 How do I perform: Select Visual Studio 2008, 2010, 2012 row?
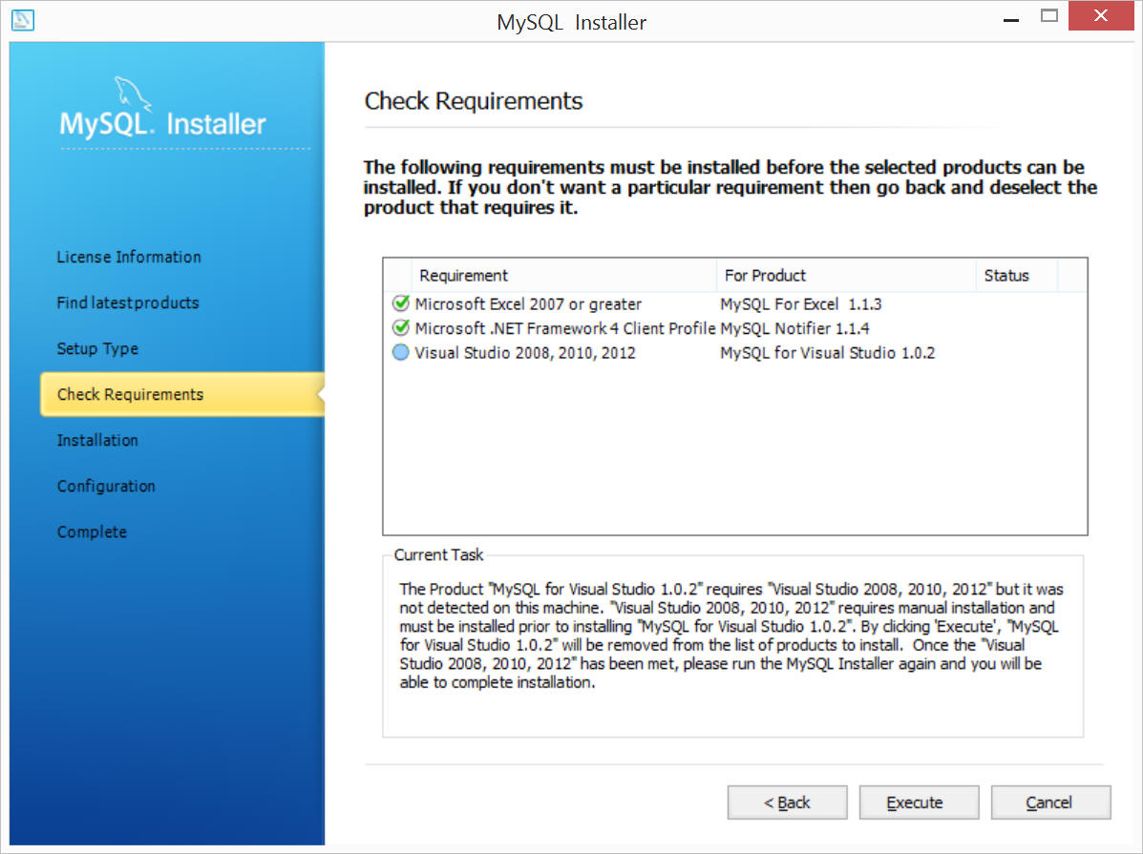[735, 353]
